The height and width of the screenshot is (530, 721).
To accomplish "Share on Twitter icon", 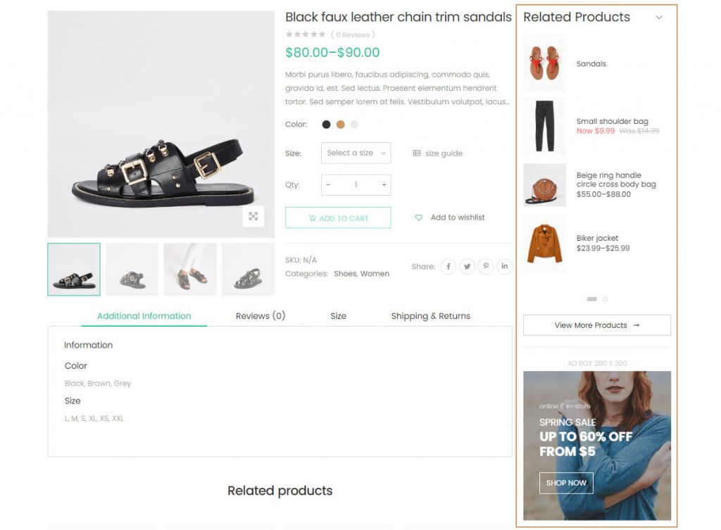I will tap(467, 267).
